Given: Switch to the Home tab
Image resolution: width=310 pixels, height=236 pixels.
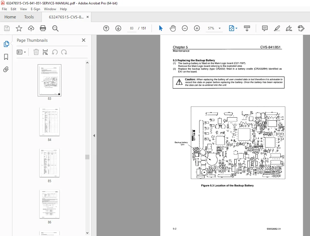Looking at the screenshot, I should click(10, 17).
